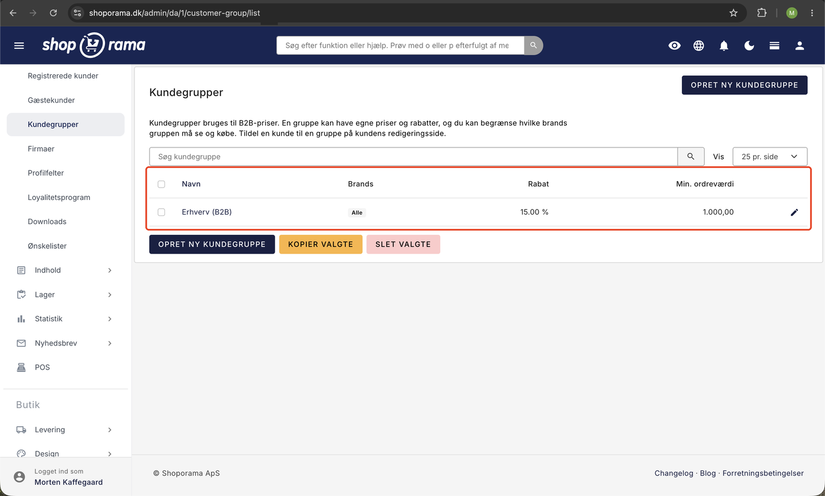The height and width of the screenshot is (496, 825).
Task: Click the Nyhedsbrev envelope icon
Action: [21, 343]
